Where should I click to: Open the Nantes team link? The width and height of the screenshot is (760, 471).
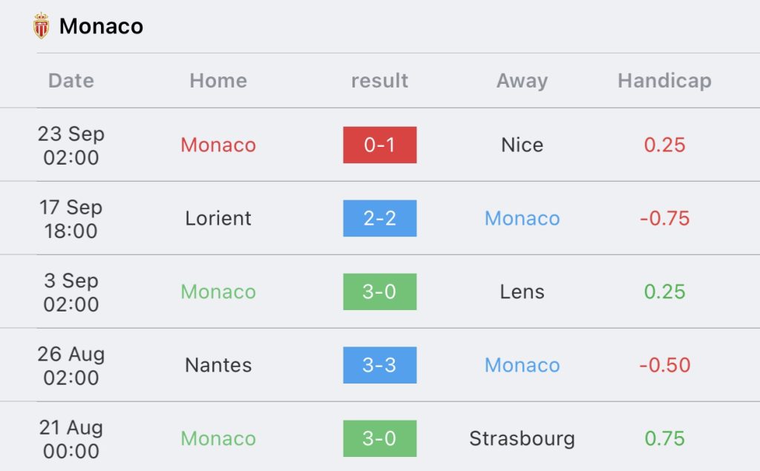point(218,365)
